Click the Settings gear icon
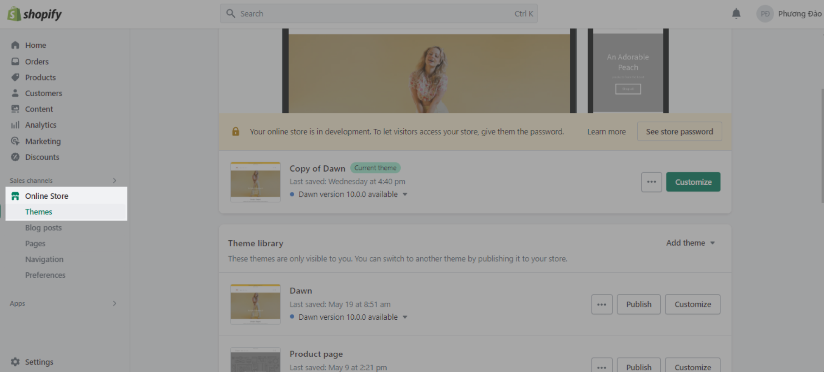Screen dimensions: 824x372 point(15,362)
